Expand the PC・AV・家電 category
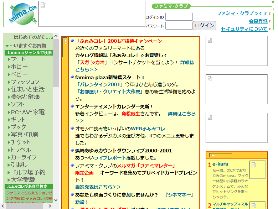Image resolution: width=278 pixels, height=209 pixels. pyautogui.click(x=26, y=112)
